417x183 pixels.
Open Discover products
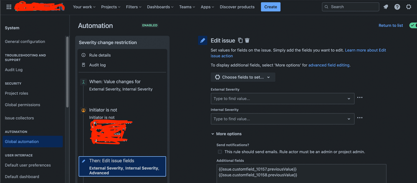(x=237, y=7)
